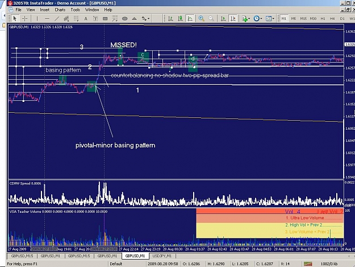355x267 pixels.
Task: Switch to Candlesticks chart display
Action: pos(180,19)
